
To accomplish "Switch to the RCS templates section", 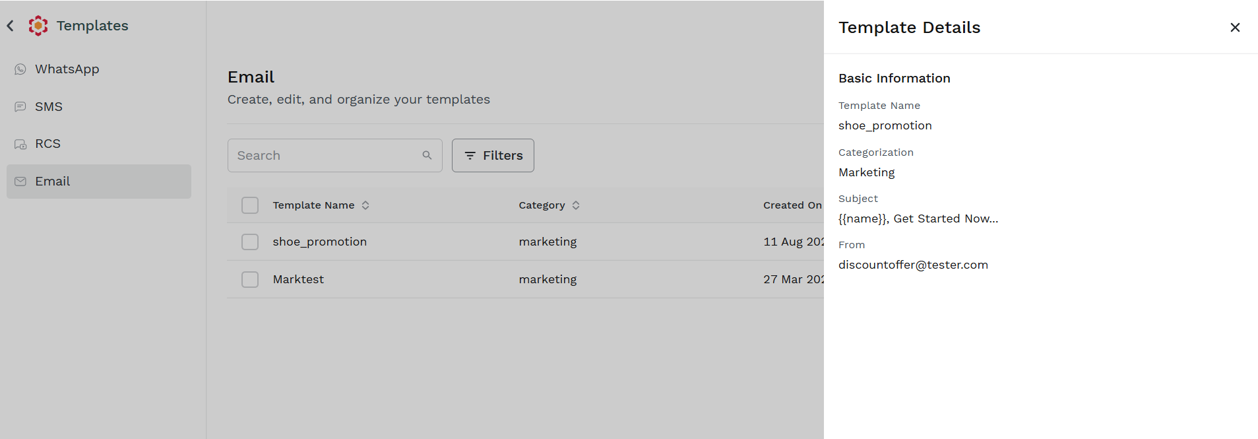I will 99,144.
